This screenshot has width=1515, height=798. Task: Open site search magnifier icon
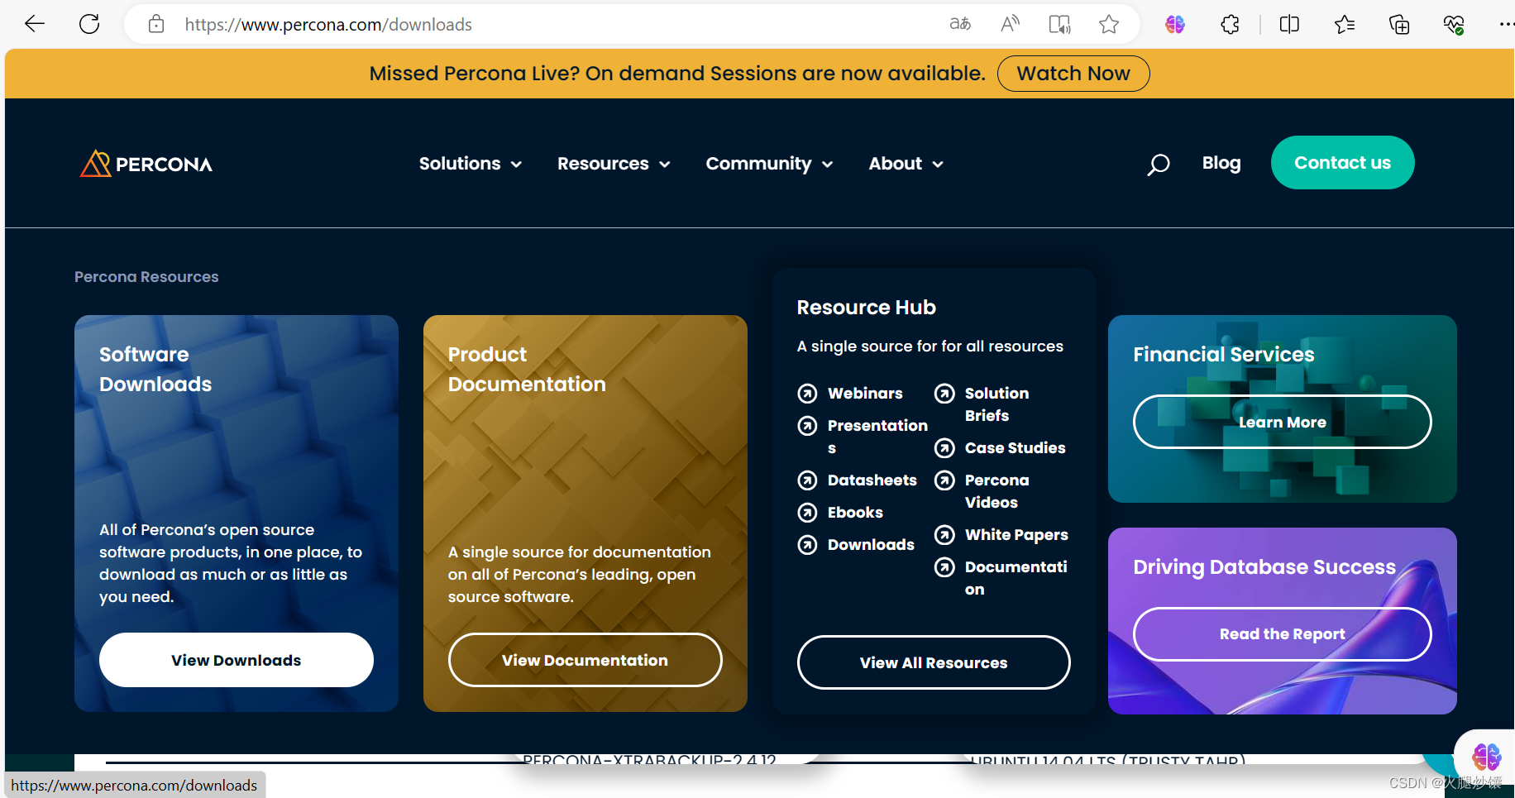click(1159, 164)
